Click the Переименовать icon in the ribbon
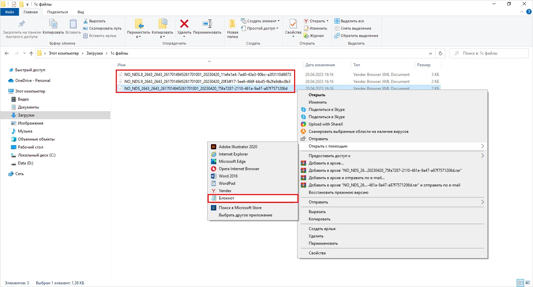 tap(207, 24)
